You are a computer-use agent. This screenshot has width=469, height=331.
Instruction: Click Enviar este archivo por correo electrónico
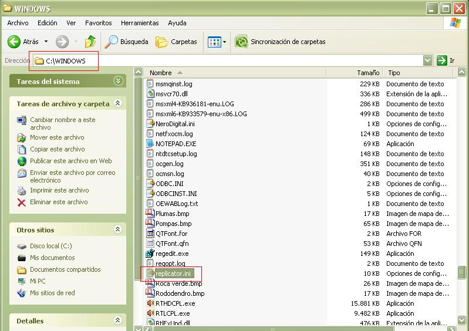[x=72, y=176]
